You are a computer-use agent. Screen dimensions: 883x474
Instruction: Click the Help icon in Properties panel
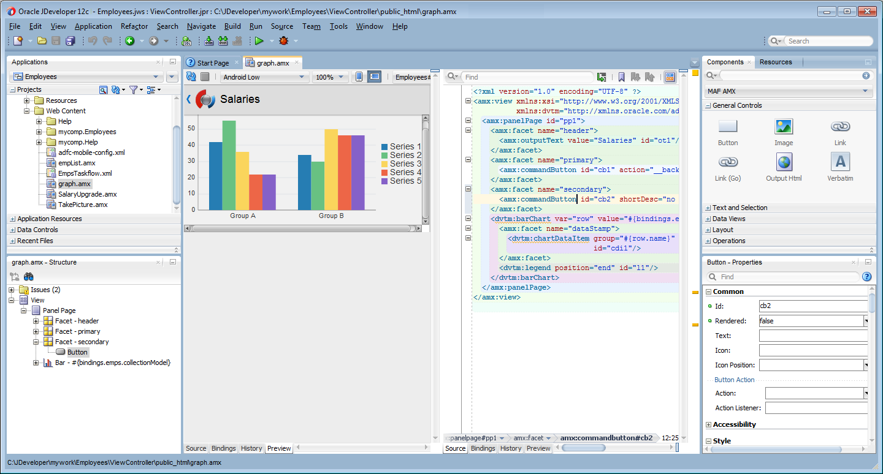click(x=866, y=277)
